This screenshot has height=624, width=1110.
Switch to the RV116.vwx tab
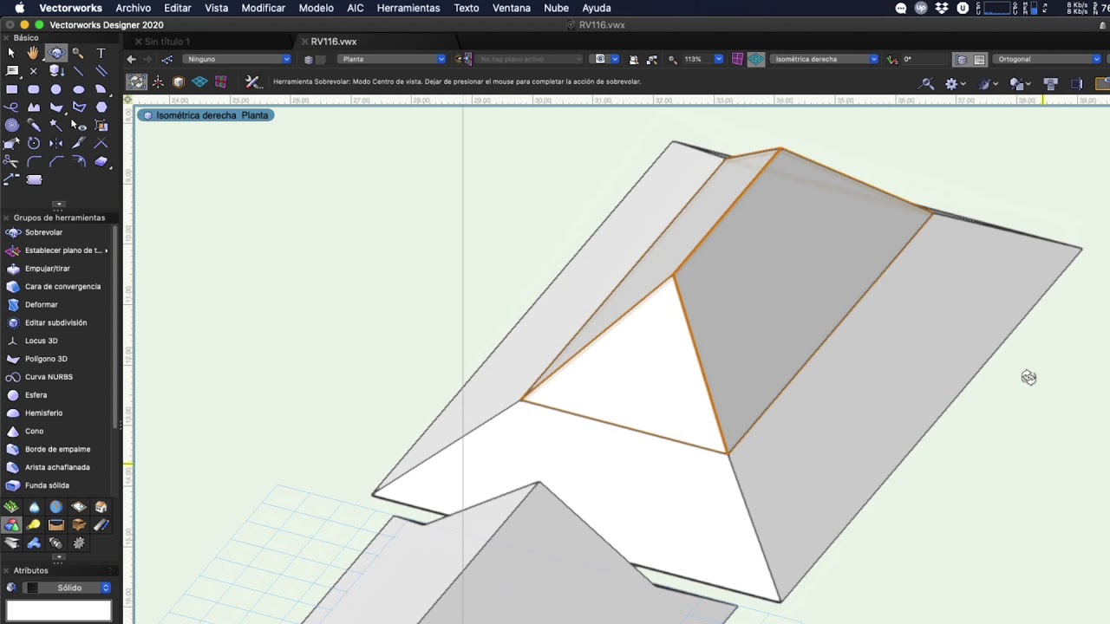[334, 42]
